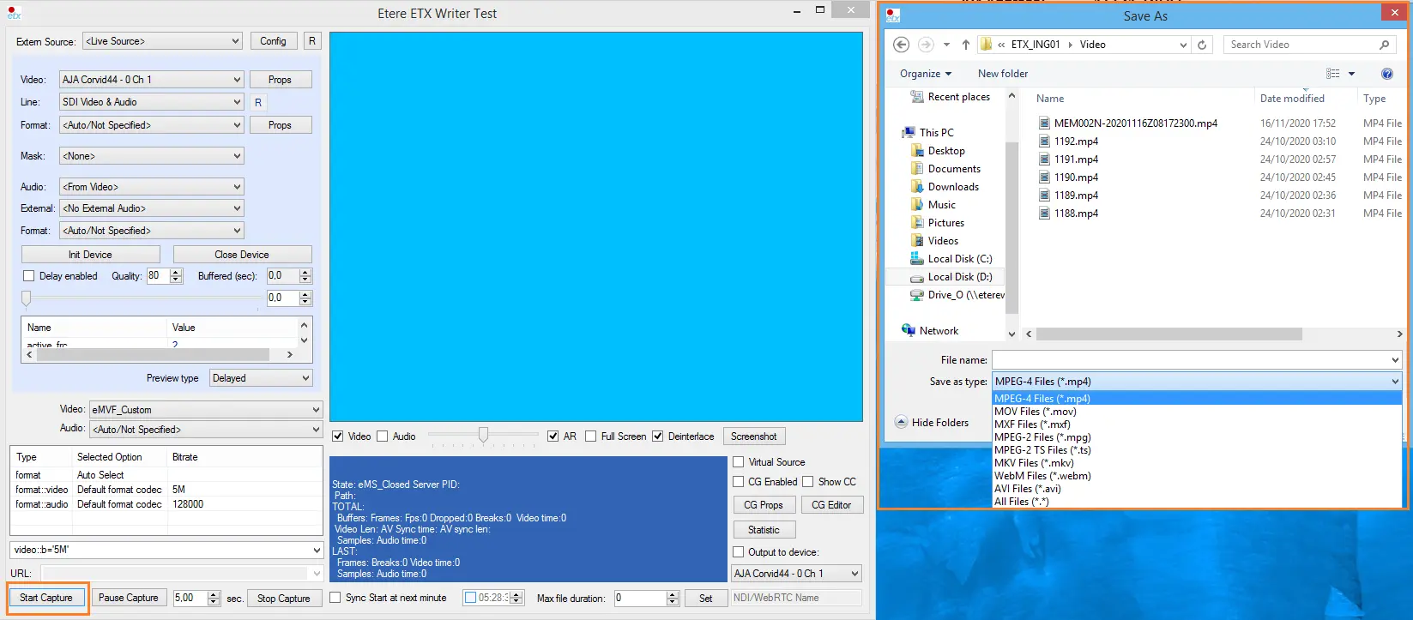
Task: Open the eMVF_Custom video format dropdown
Action: coord(206,410)
